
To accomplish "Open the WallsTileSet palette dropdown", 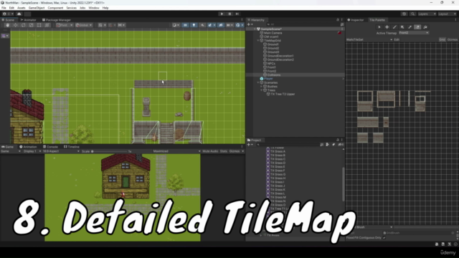I will coord(369,39).
